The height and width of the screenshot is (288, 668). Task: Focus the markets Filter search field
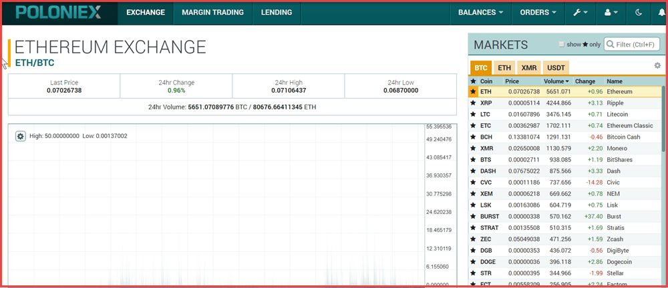[x=632, y=44]
